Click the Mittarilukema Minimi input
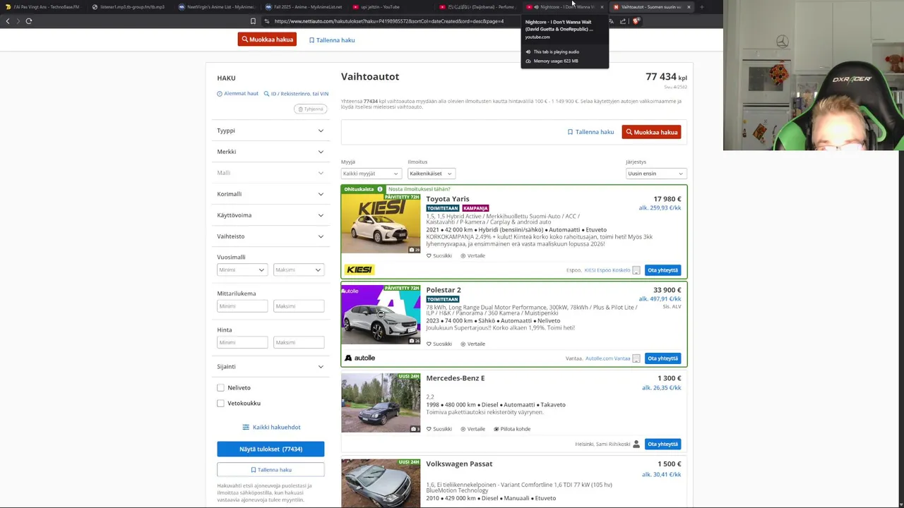Viewport: 904px width, 508px height. point(242,306)
